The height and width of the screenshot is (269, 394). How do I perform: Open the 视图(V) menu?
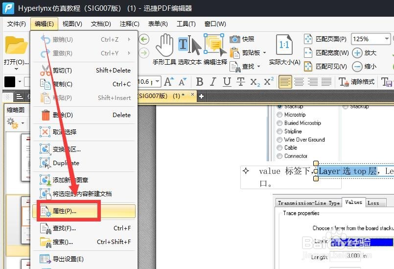72,24
